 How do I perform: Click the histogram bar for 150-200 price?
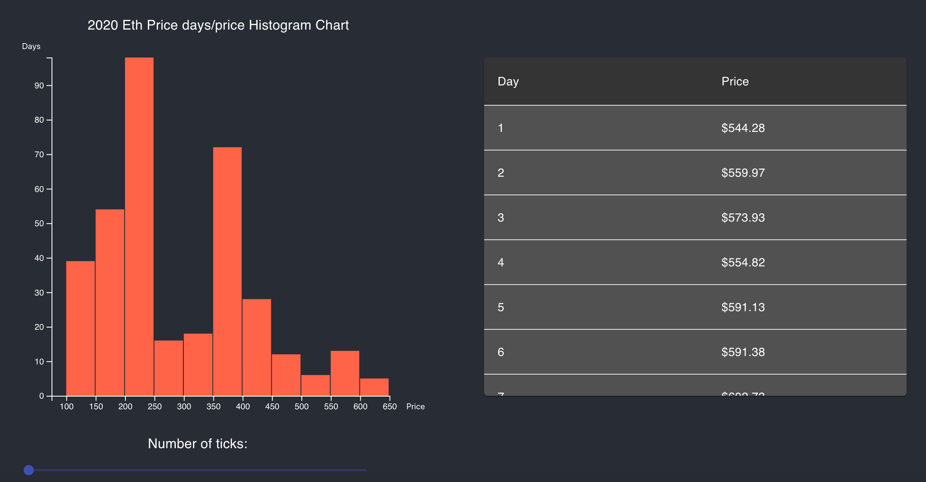pyautogui.click(x=110, y=303)
